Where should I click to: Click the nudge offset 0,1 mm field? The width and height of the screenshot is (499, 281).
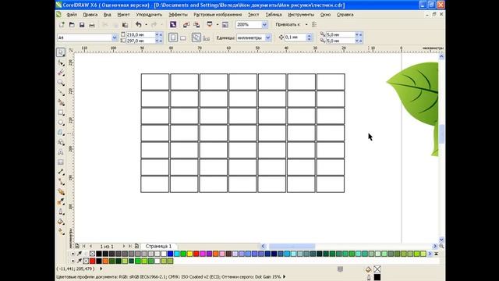296,37
